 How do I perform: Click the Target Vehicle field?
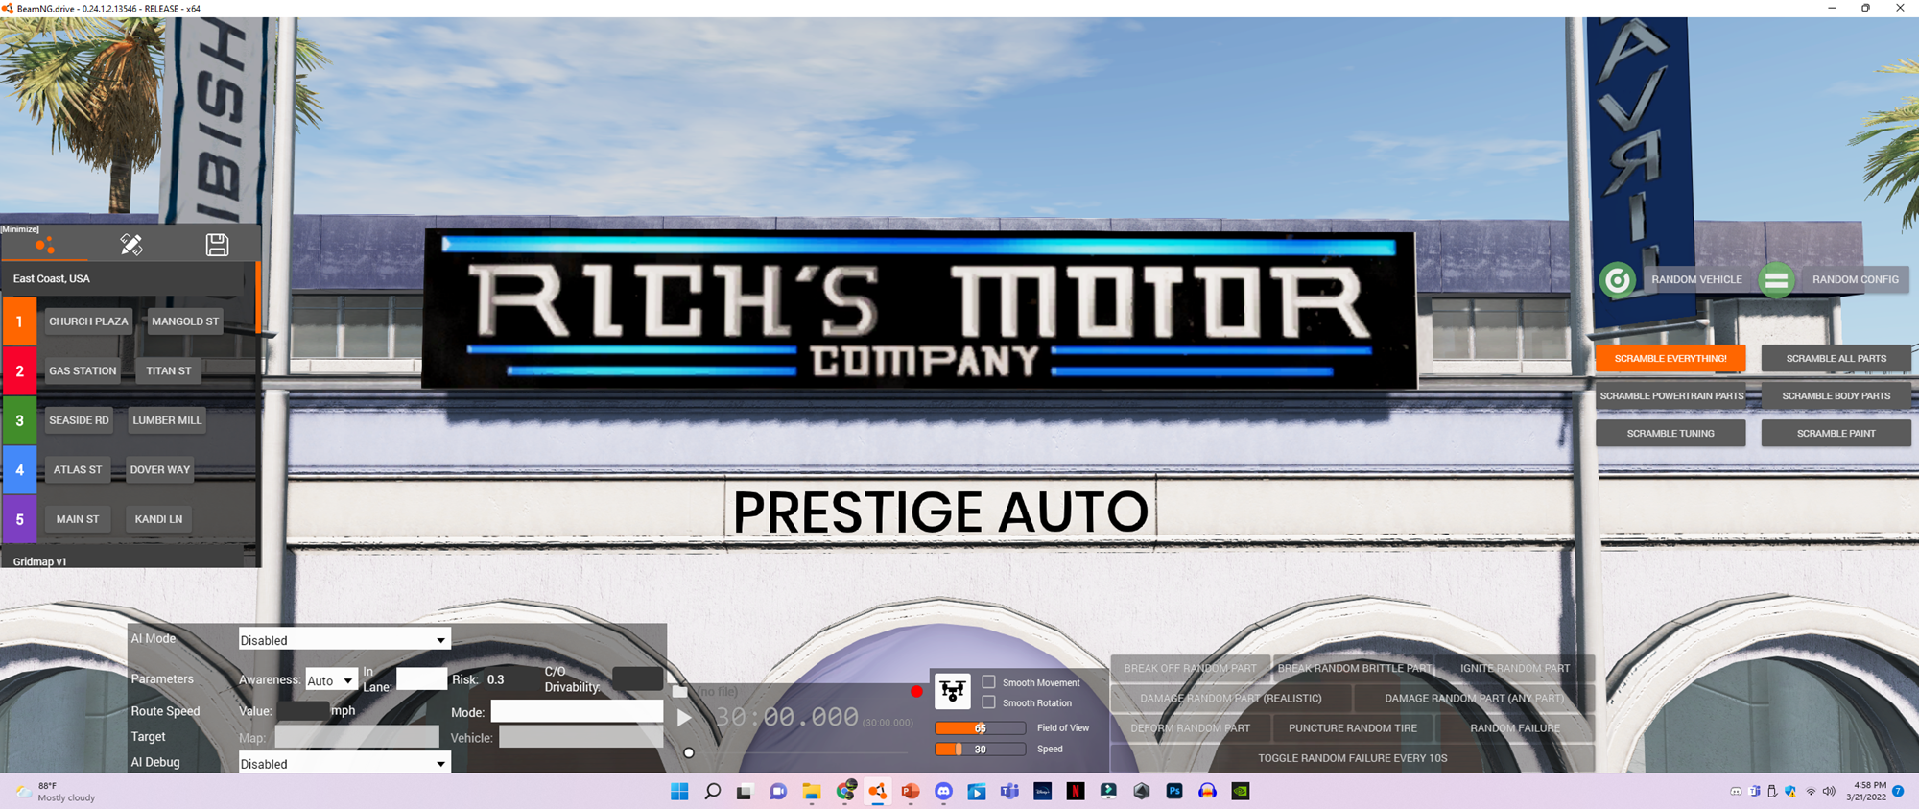580,737
